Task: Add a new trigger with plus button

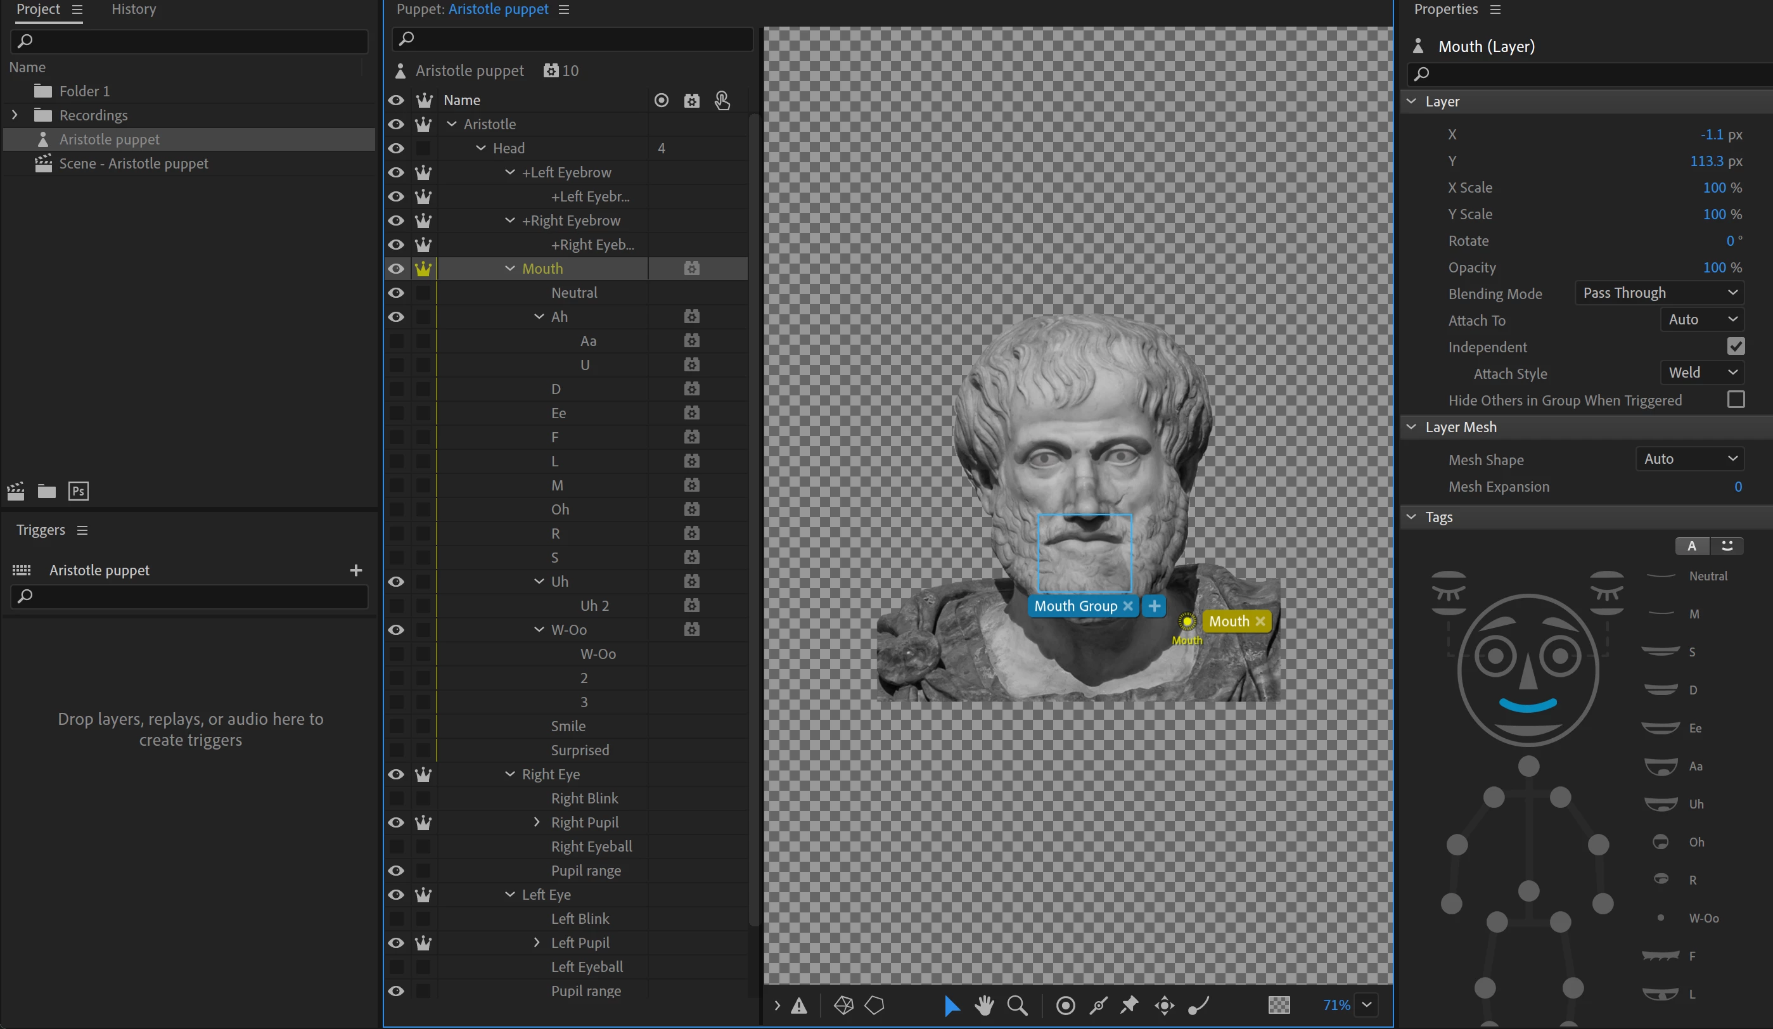Action: [356, 570]
